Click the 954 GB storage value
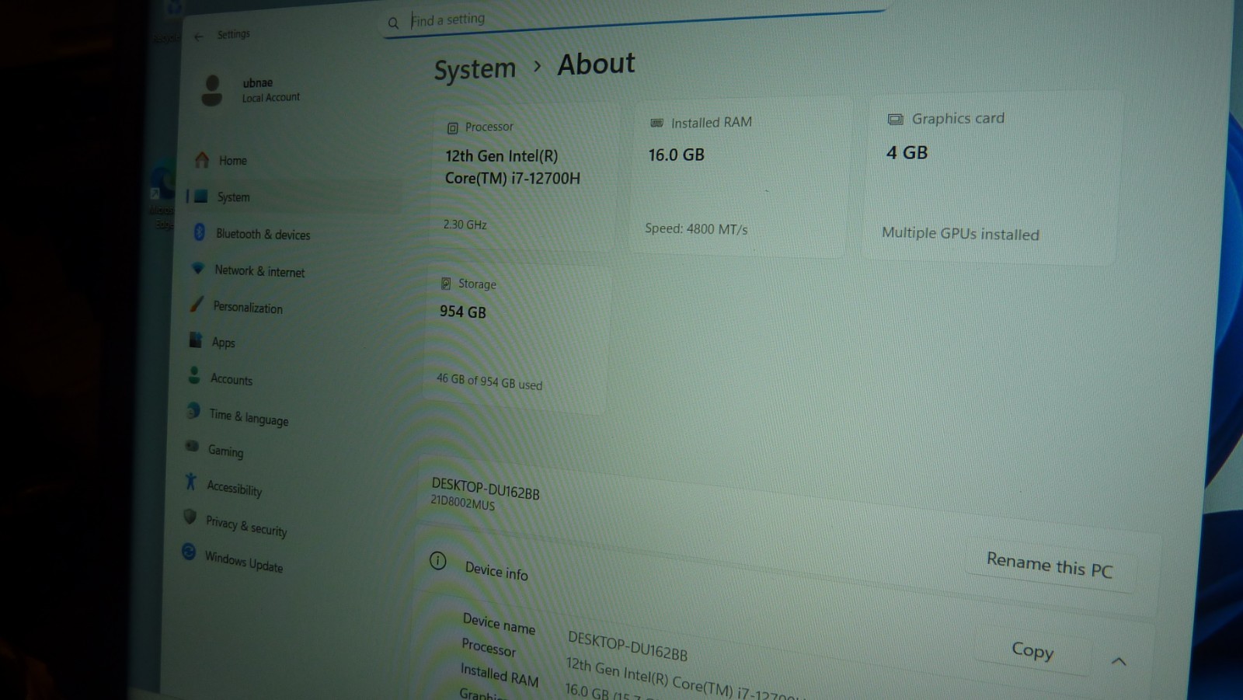1243x700 pixels. point(463,312)
